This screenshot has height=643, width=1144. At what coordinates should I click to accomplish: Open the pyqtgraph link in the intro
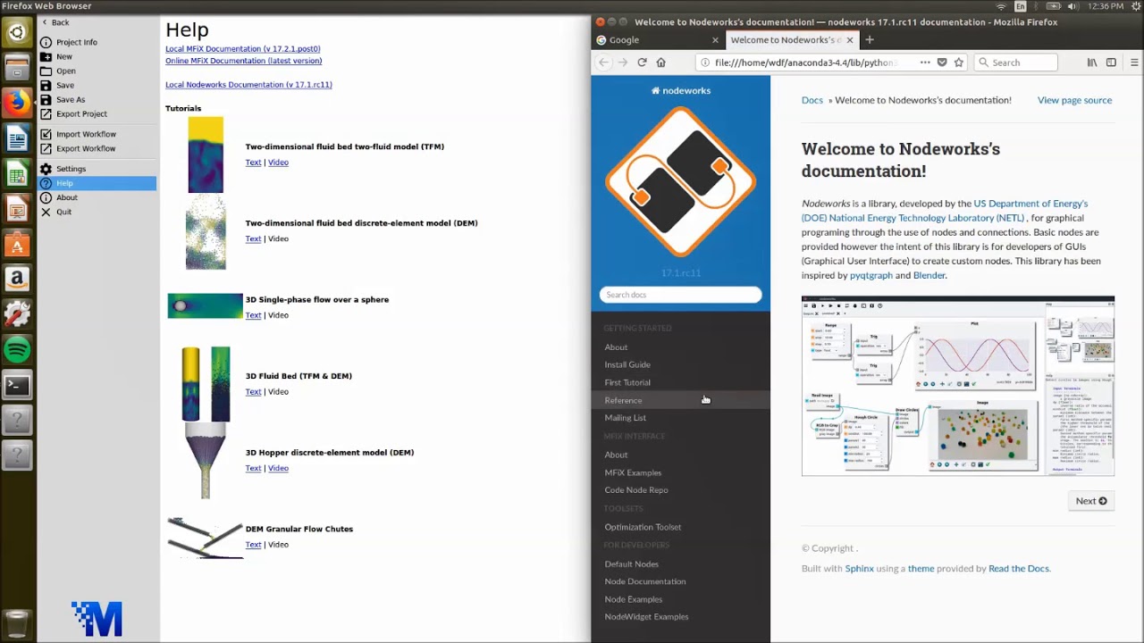[871, 275]
